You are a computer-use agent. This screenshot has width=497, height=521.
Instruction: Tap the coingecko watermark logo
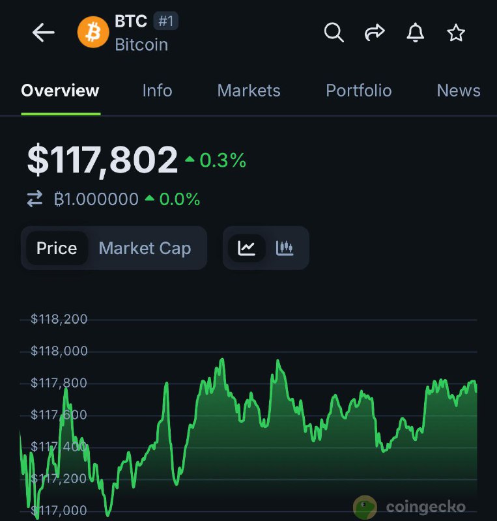(410, 507)
